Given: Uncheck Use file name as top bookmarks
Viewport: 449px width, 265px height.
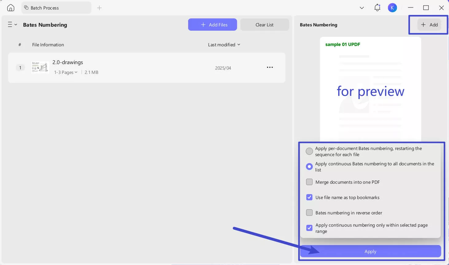Looking at the screenshot, I should (309, 198).
